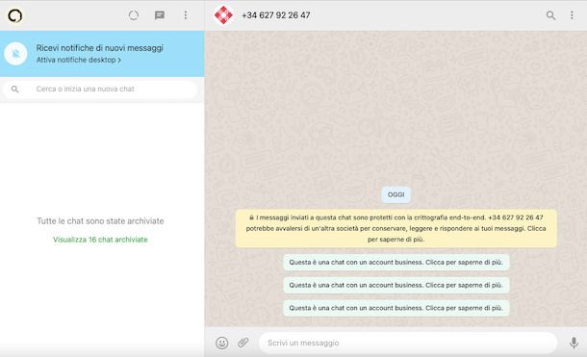This screenshot has width=587, height=357.
Task: Open your profile avatar
Action: pos(15,15)
